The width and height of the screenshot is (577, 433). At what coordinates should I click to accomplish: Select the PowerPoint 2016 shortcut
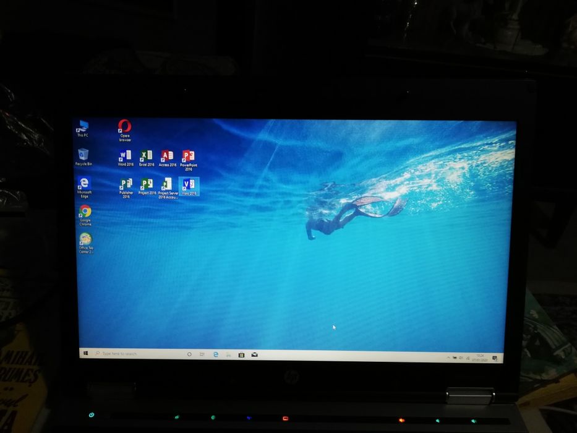coord(189,161)
